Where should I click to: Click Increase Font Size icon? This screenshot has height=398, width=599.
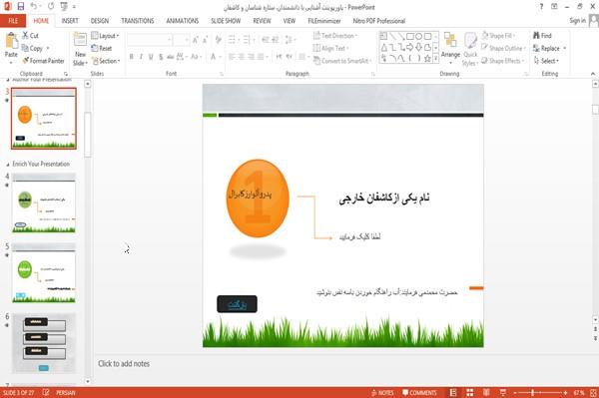[x=196, y=40]
